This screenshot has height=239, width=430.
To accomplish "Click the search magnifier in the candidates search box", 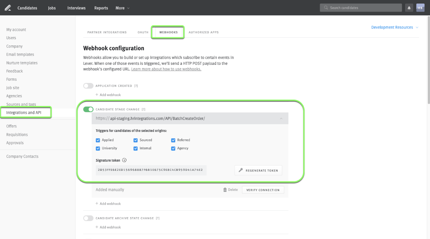I will pos(326,7).
